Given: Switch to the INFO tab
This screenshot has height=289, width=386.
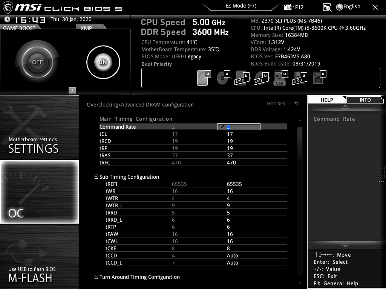Looking at the screenshot, I should click(x=365, y=100).
